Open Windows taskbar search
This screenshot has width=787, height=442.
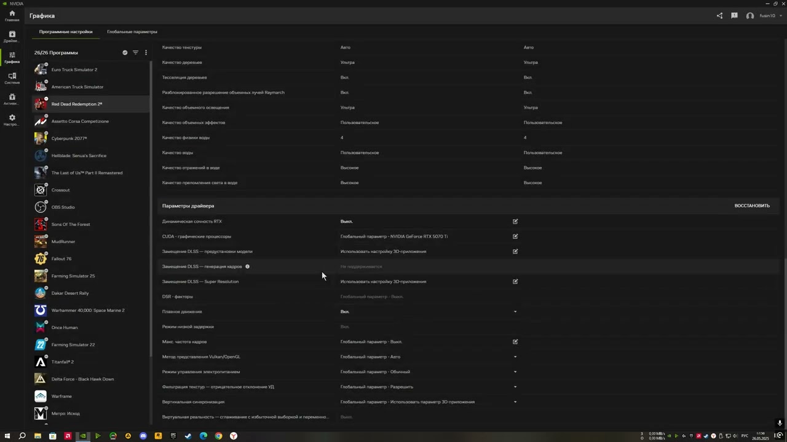pos(22,436)
